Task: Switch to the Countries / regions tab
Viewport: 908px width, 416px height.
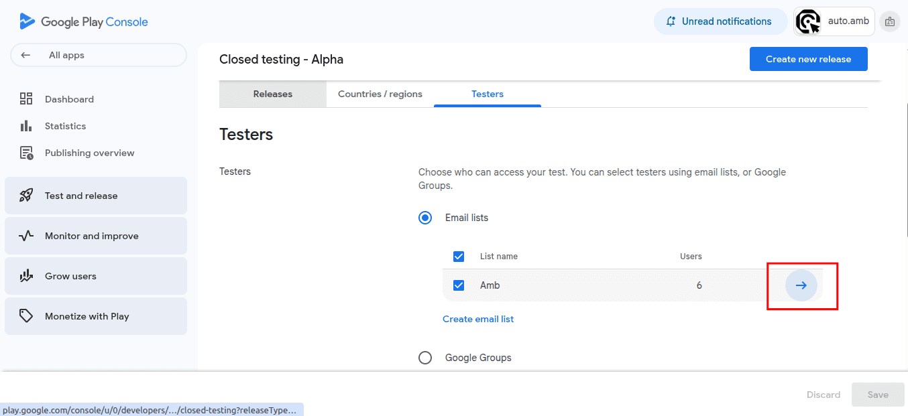Action: pyautogui.click(x=380, y=94)
